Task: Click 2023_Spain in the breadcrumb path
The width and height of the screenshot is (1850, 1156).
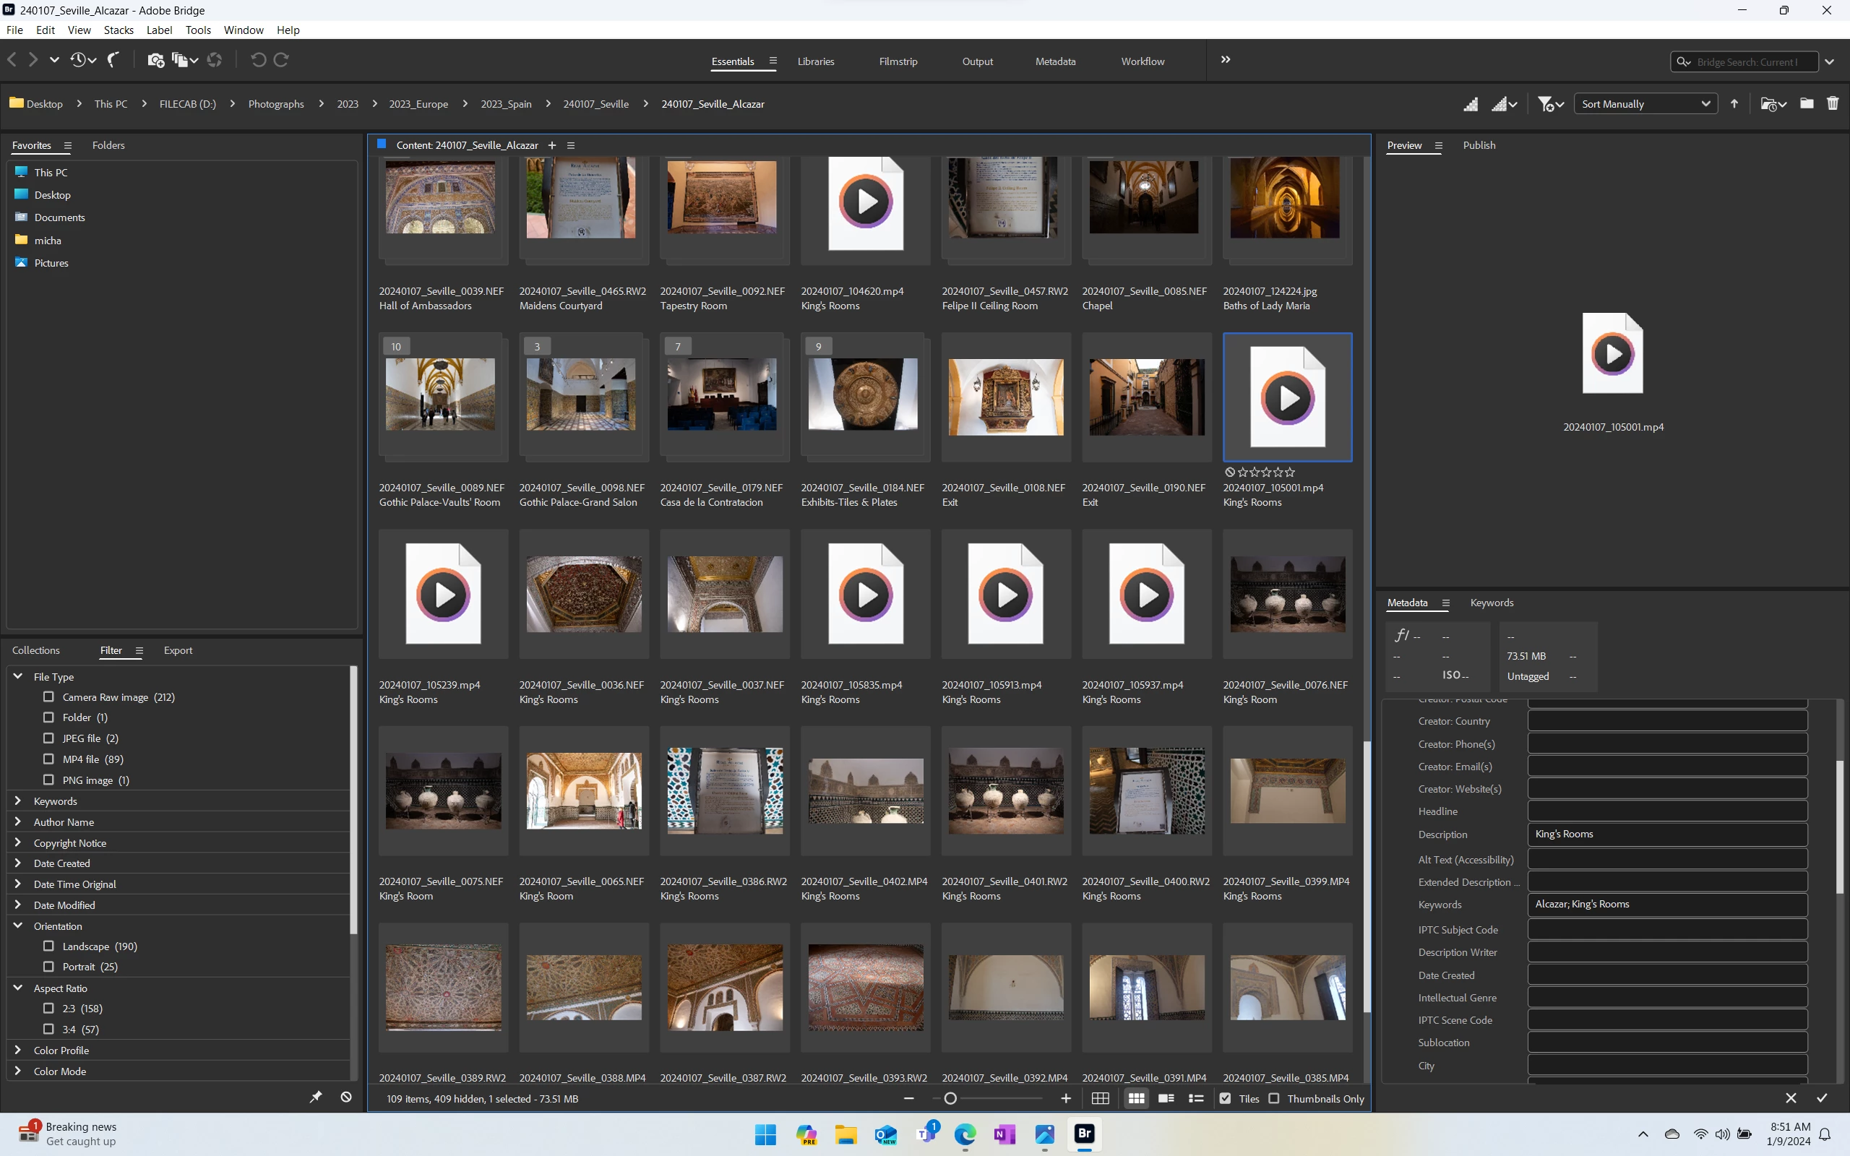Action: (x=505, y=104)
